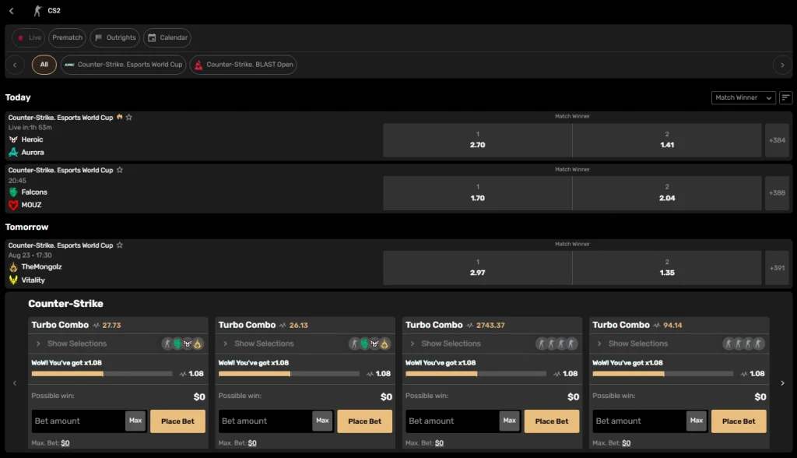Select the Live filter tab

(x=29, y=37)
